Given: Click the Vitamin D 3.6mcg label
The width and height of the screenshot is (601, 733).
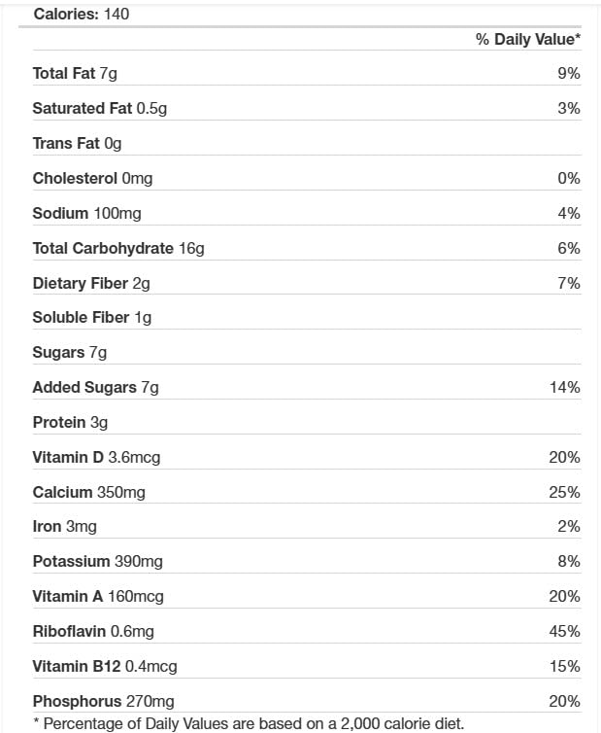Looking at the screenshot, I should 96,458.
